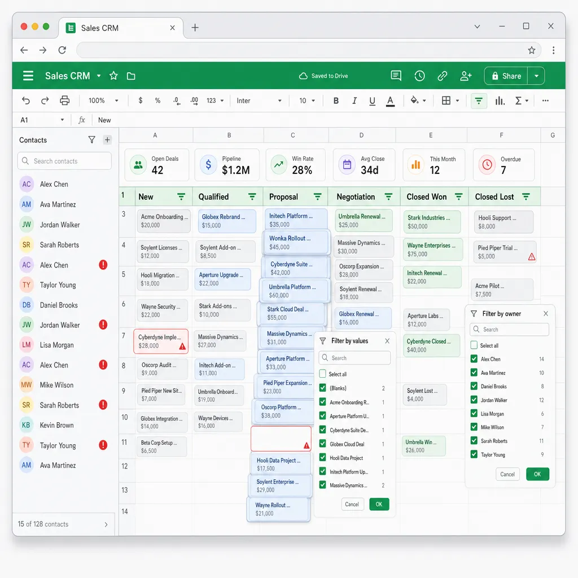Confirm Filter by values with OK
578x578 pixels.
click(379, 504)
